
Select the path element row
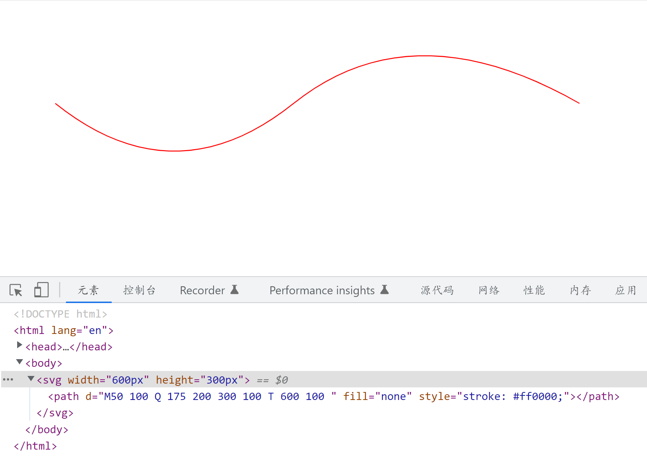334,397
